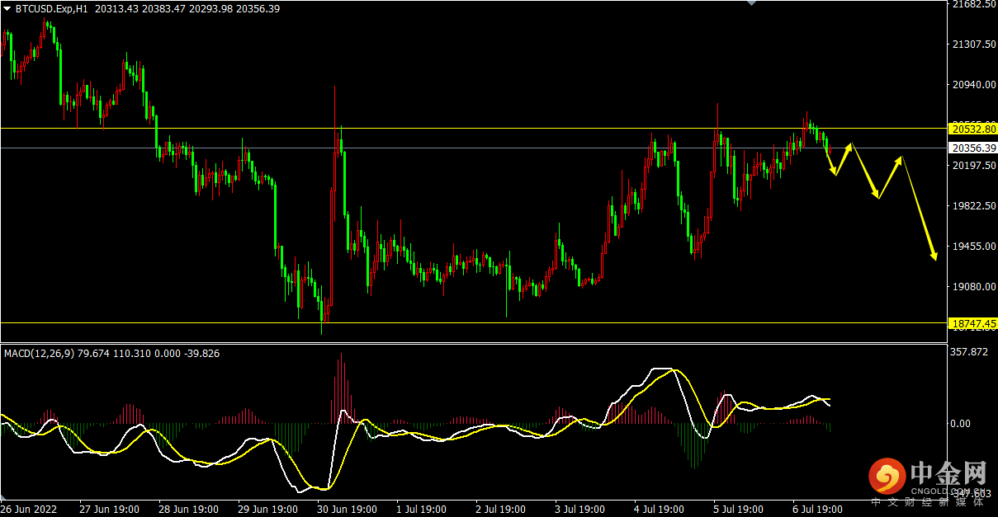Image resolution: width=998 pixels, height=517 pixels.
Task: Click the open value 20313.43 in header
Action: click(116, 9)
